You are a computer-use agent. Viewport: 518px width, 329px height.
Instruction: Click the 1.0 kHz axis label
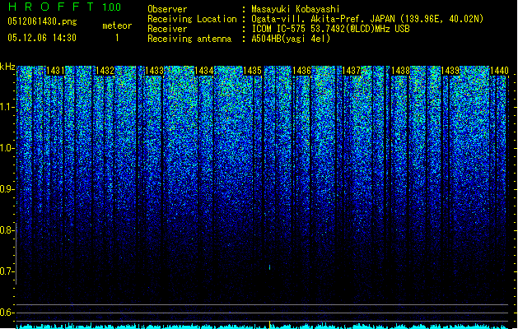pos(7,148)
